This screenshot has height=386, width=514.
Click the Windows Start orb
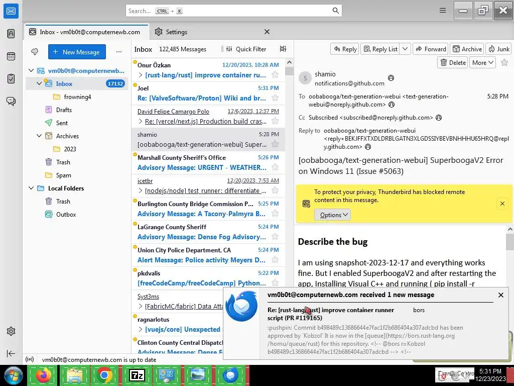pos(13,375)
